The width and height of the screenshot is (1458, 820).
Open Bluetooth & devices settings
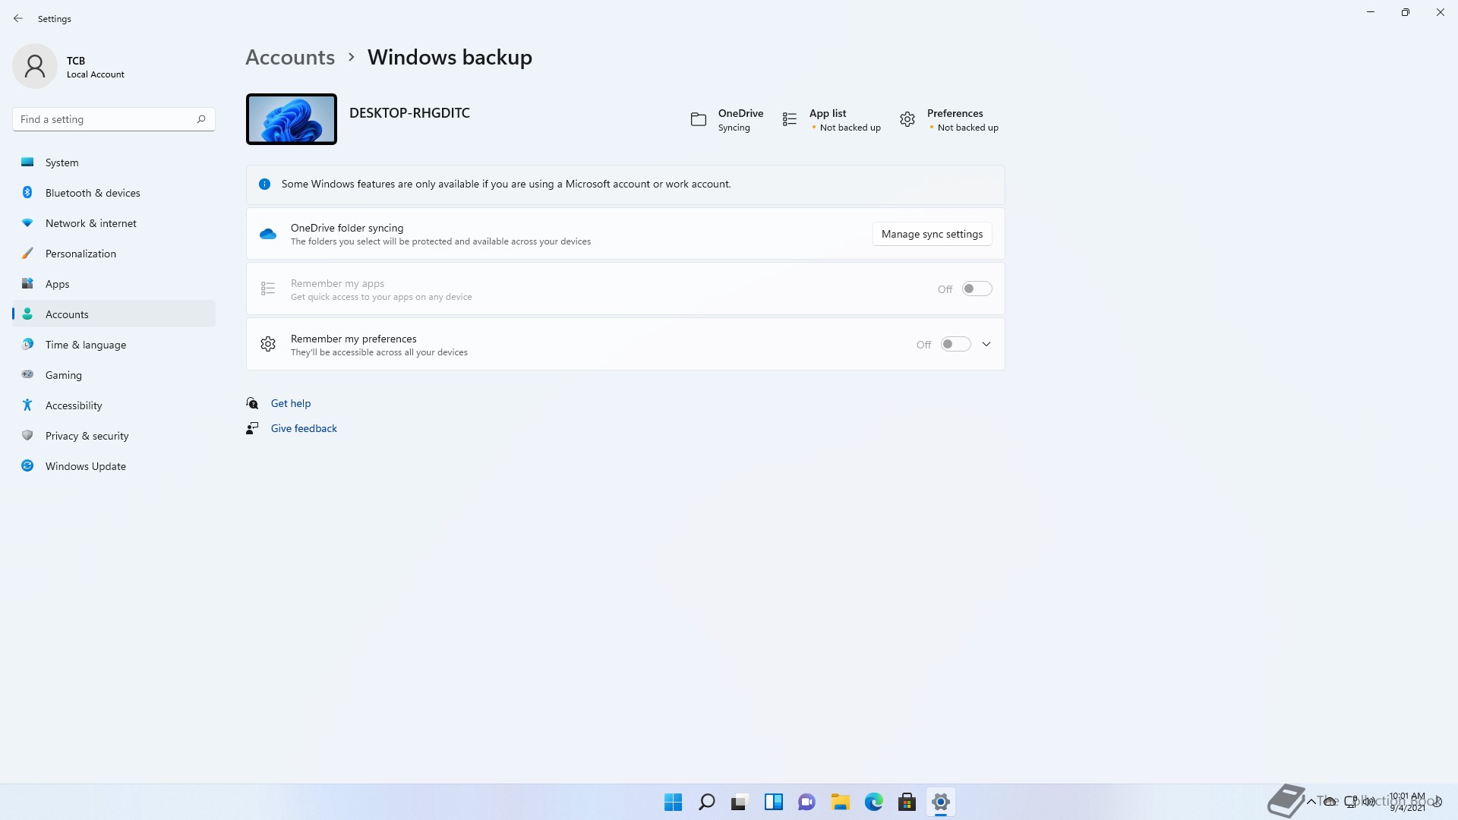[114, 193]
